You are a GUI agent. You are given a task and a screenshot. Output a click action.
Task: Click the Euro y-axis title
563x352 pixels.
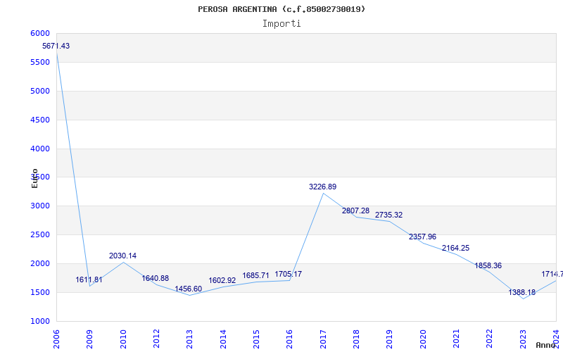pyautogui.click(x=34, y=178)
